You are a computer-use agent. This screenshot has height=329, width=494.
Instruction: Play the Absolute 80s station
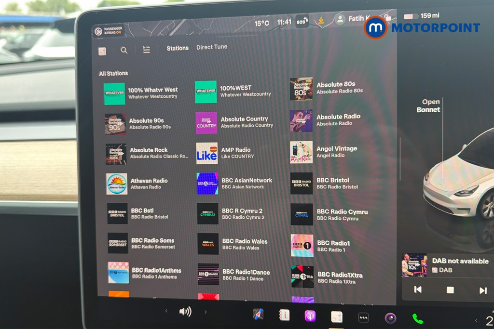[x=327, y=88]
